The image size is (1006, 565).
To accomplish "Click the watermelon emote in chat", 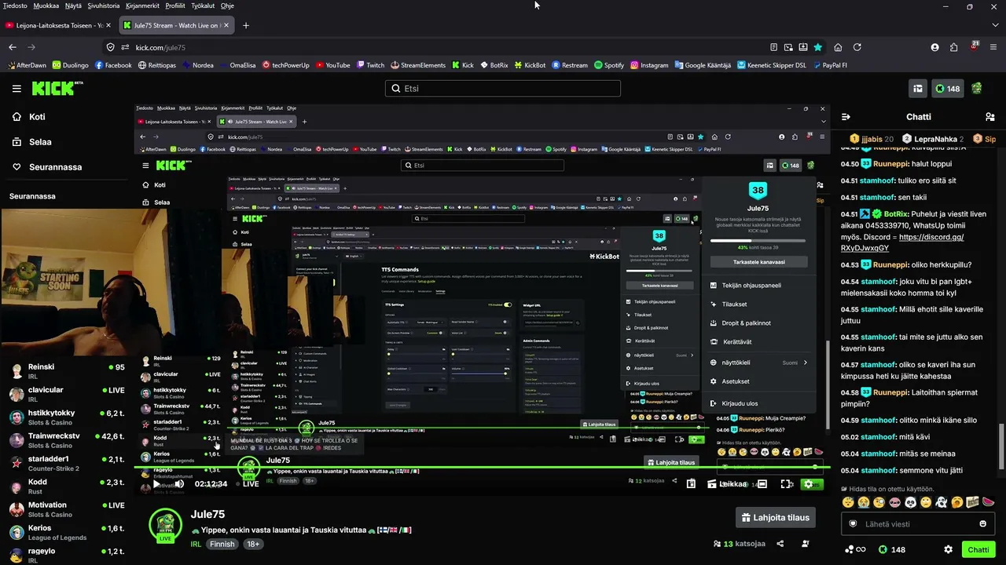I will point(989,502).
